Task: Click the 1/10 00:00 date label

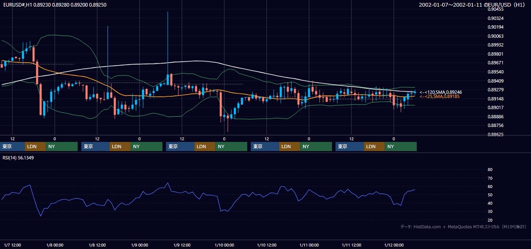Action: coord(224,245)
